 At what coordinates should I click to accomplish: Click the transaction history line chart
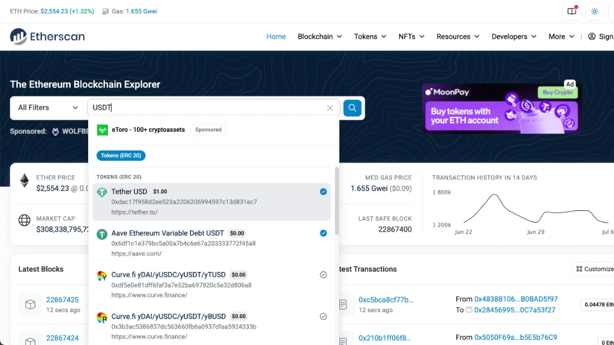coord(535,209)
